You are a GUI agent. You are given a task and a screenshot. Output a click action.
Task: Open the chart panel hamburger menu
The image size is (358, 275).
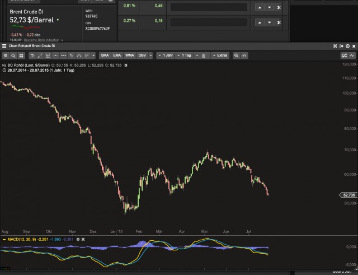click(4, 46)
